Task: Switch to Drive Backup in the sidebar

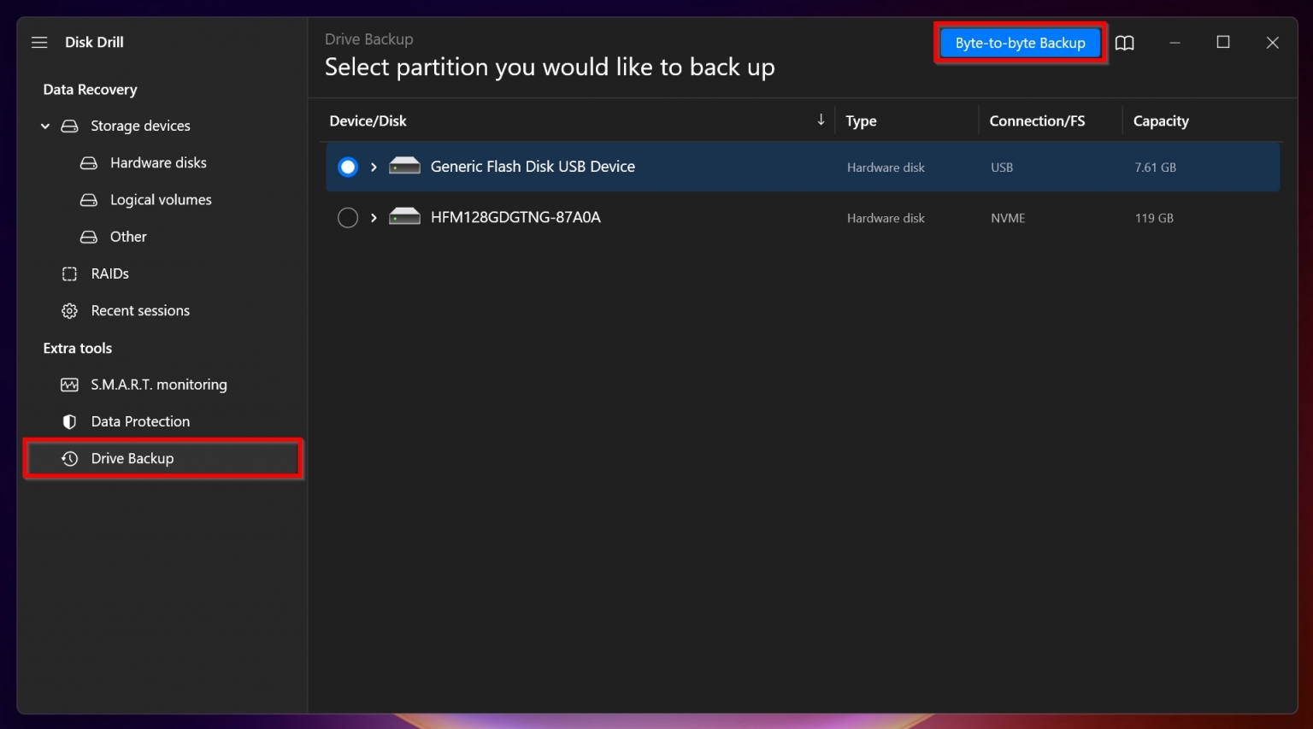Action: point(133,458)
